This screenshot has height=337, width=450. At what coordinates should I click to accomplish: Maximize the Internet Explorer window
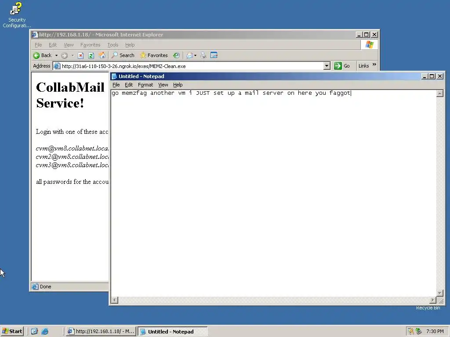tap(367, 35)
